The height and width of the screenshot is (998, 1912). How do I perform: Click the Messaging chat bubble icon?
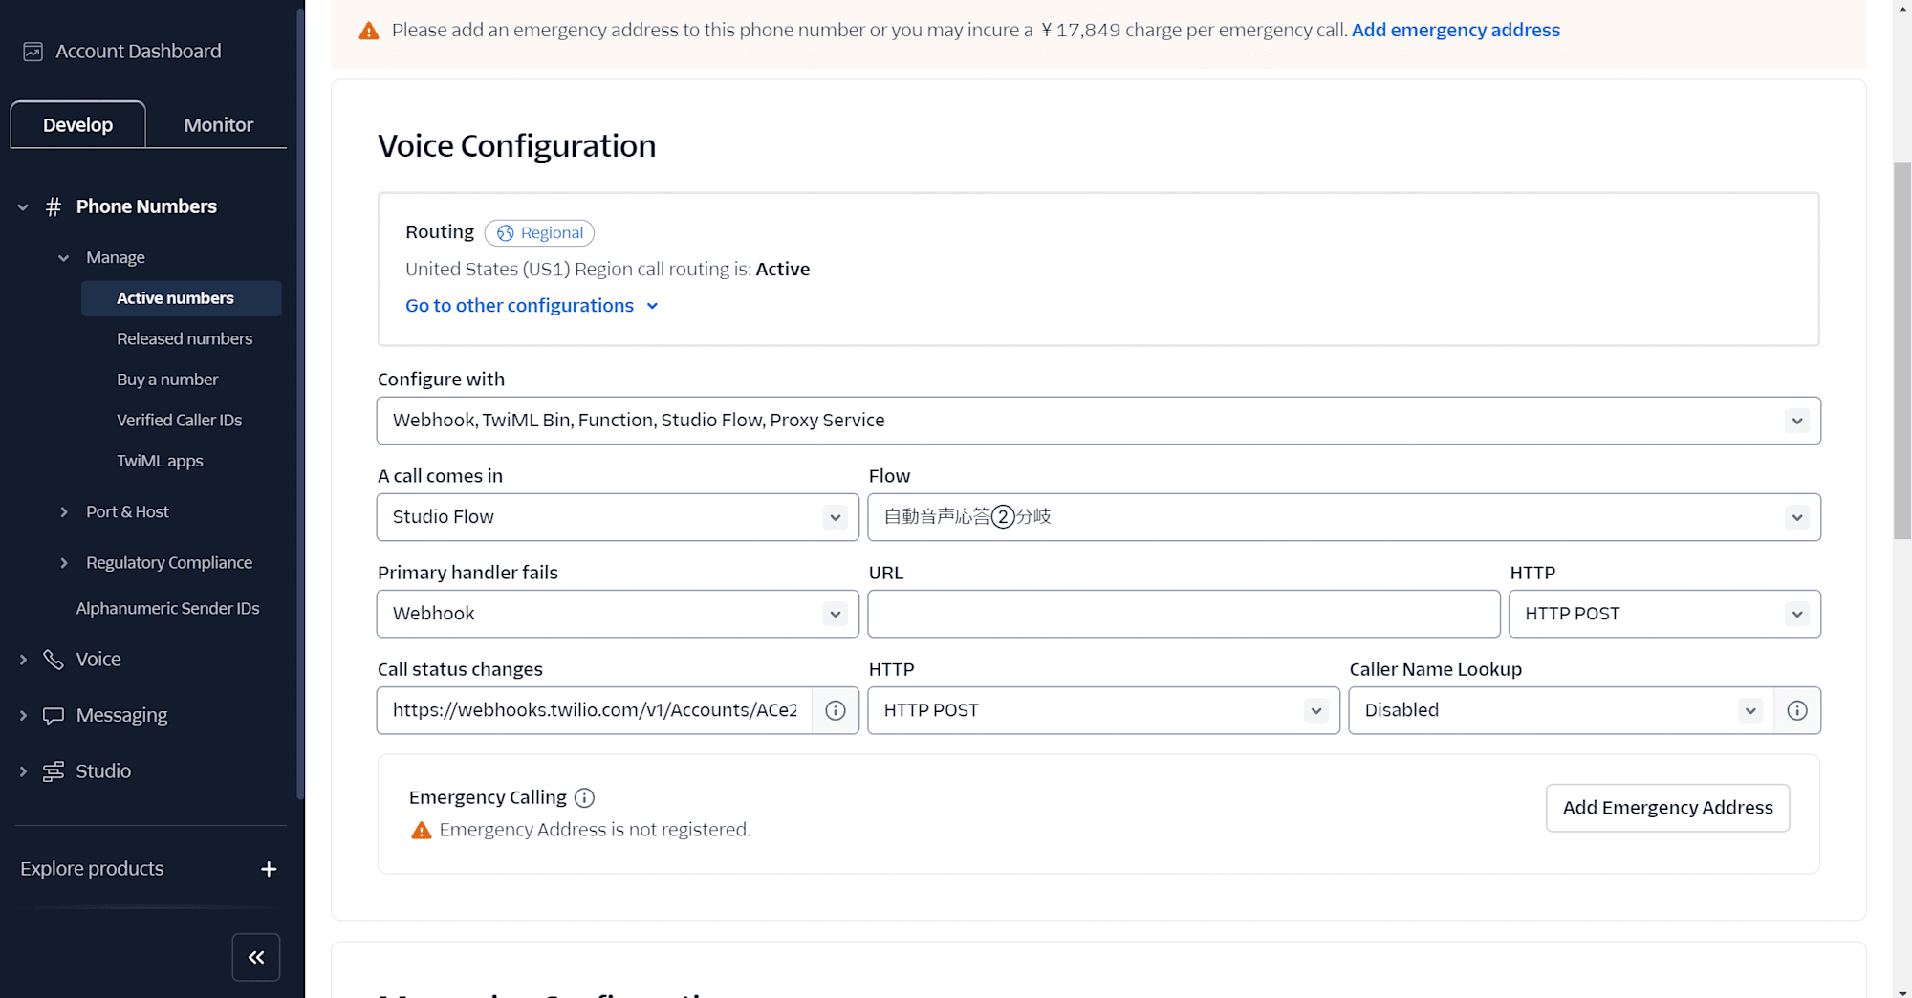click(54, 715)
